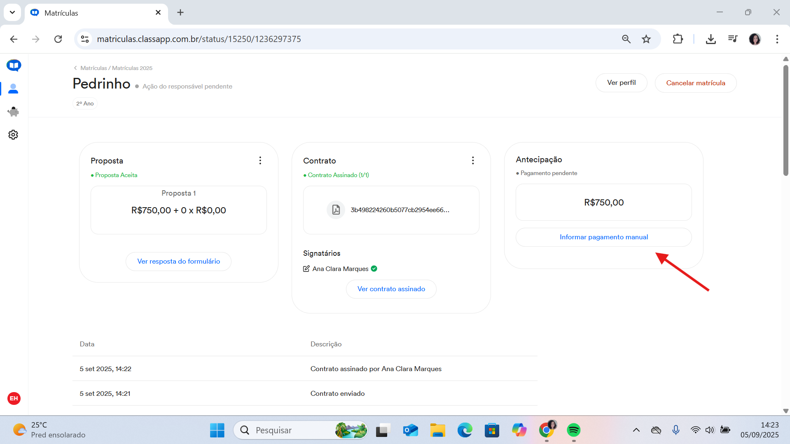Click Ver contrato assinado
Viewport: 790px width, 444px height.
click(391, 289)
